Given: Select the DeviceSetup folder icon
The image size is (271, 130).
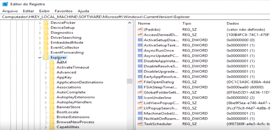Looking at the screenshot, I should click(x=46, y=28).
